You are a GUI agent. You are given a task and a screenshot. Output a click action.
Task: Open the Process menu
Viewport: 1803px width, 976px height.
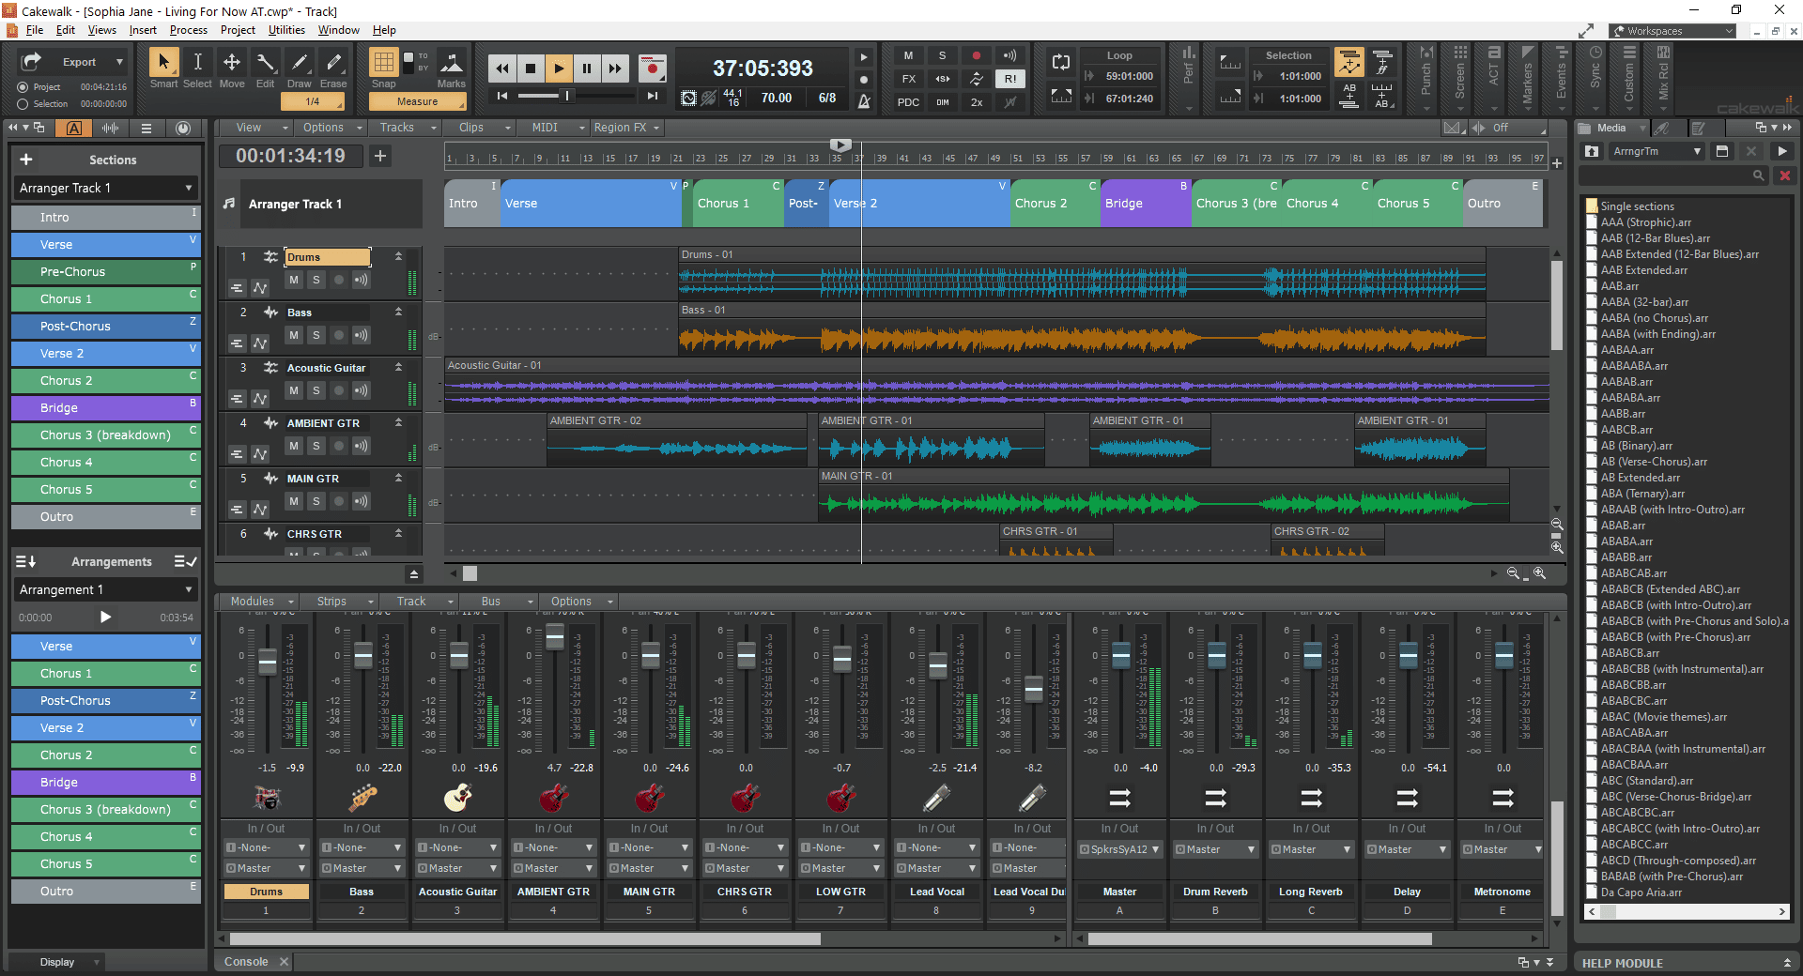(x=189, y=30)
